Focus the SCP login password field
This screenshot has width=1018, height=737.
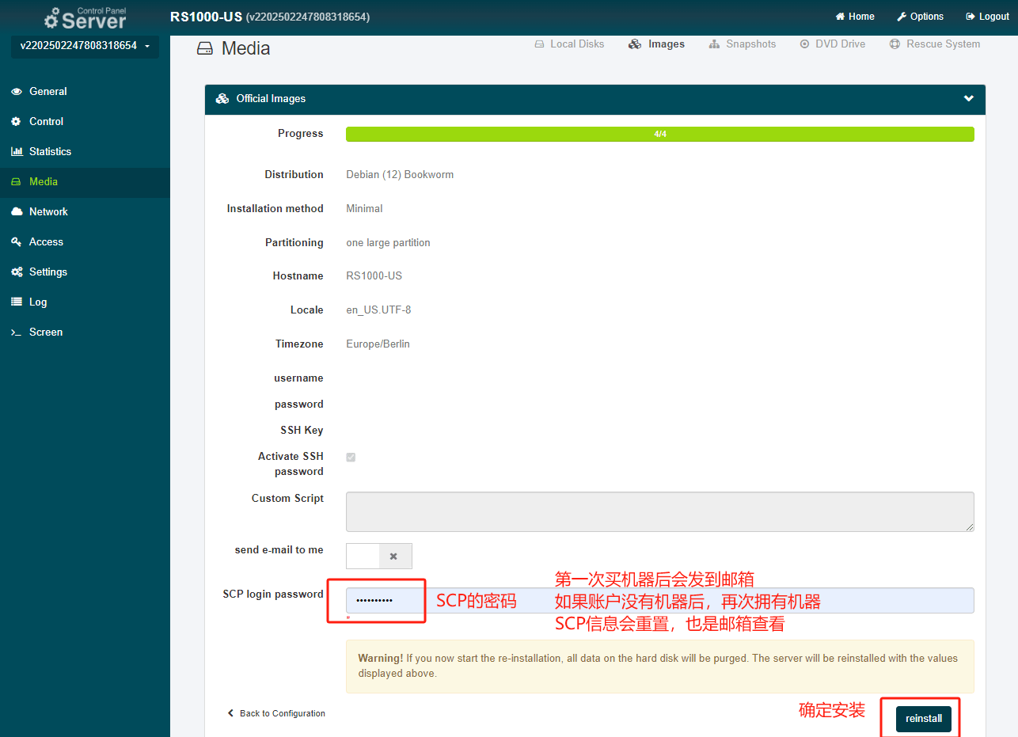(659, 601)
